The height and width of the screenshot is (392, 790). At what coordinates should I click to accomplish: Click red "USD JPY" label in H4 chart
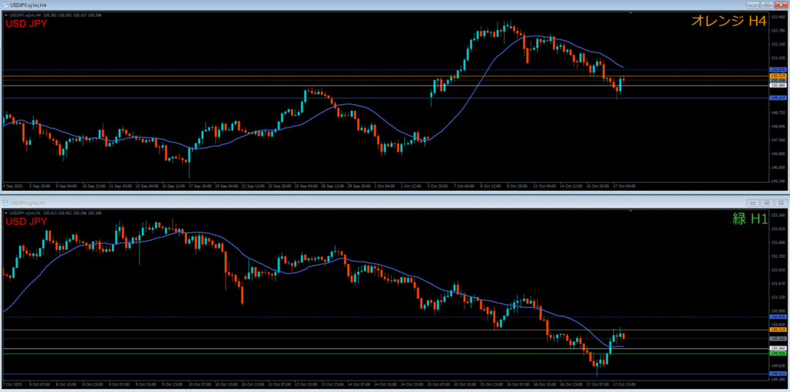click(x=27, y=24)
